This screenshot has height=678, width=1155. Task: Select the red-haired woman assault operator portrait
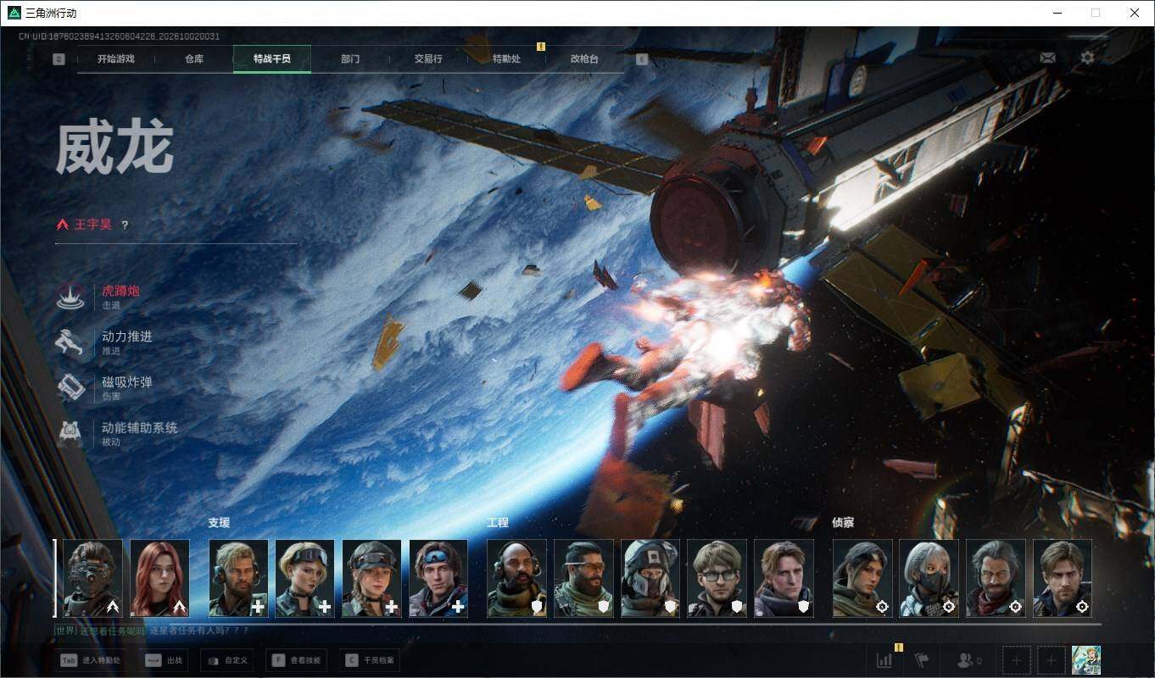click(x=159, y=578)
